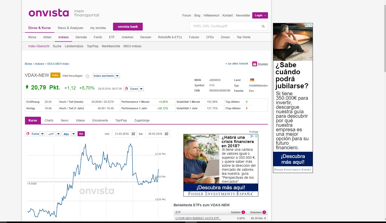Go to the Derivate section
This screenshot has height=223, width=386.
(x=81, y=37)
